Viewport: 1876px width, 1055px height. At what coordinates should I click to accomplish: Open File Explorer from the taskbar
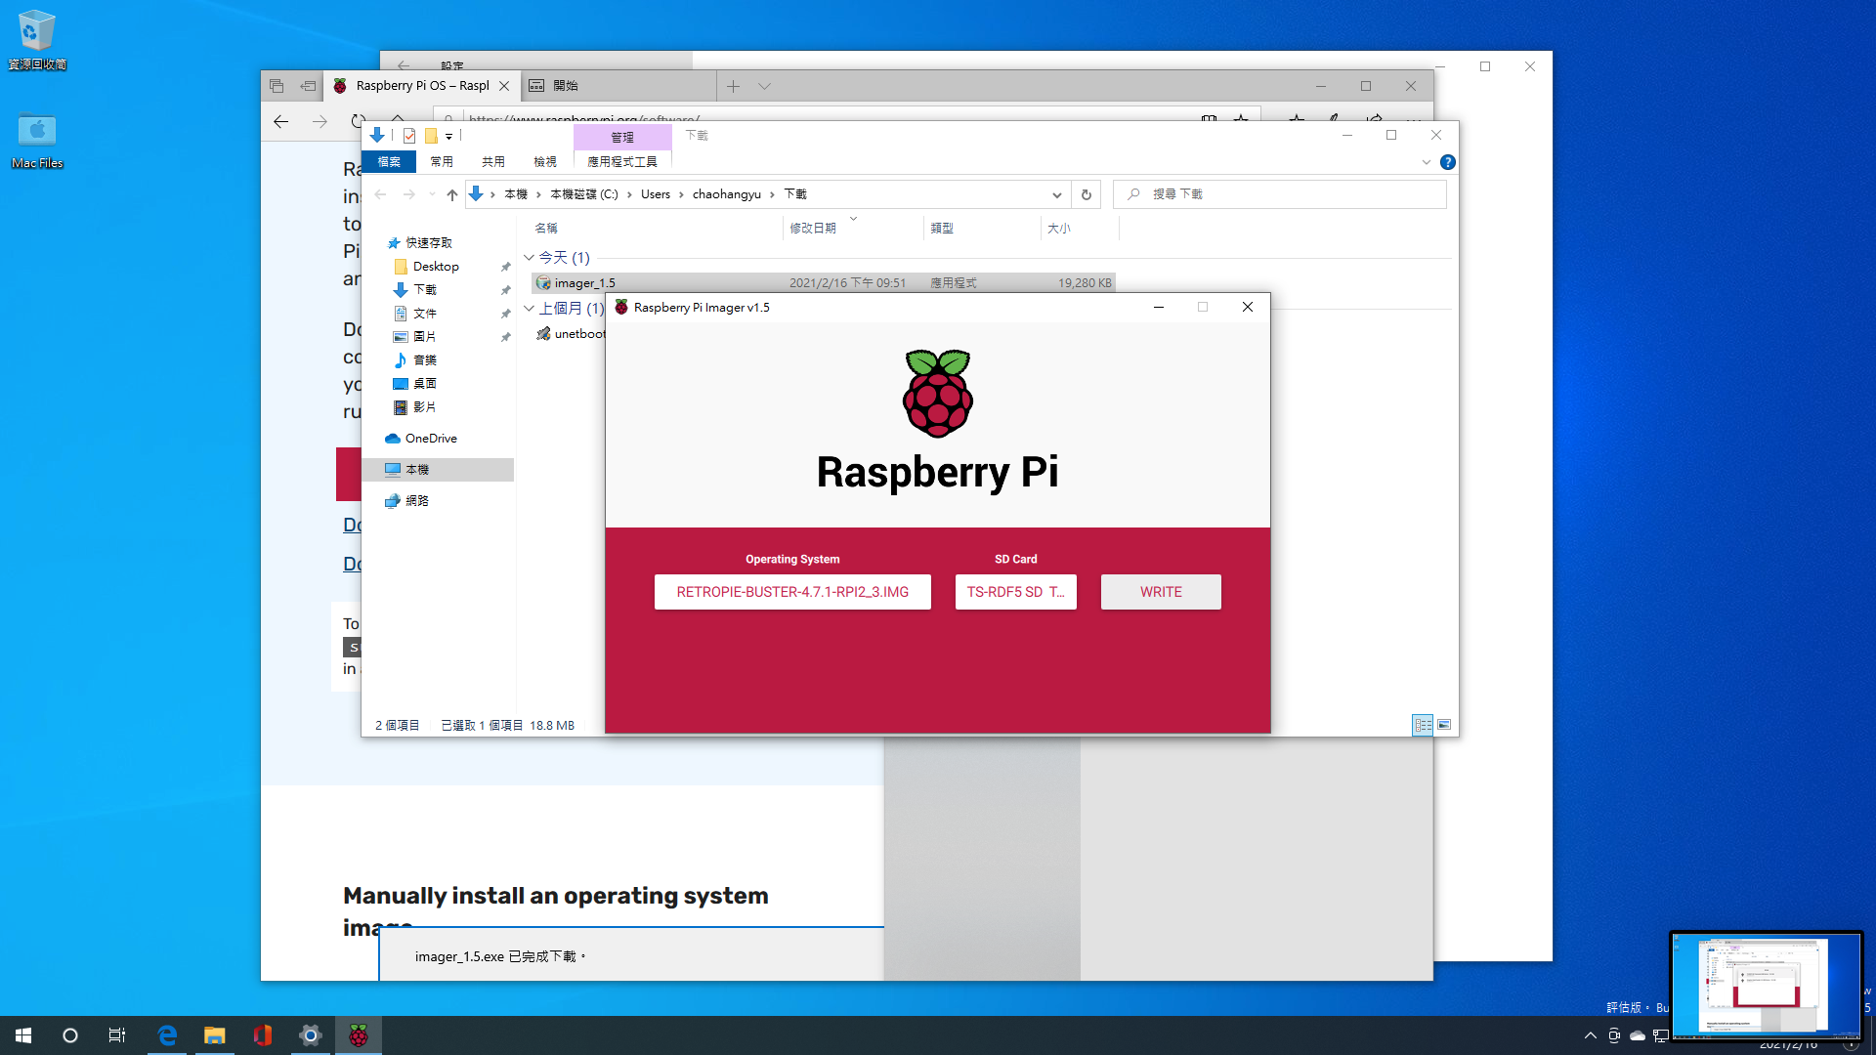[214, 1035]
